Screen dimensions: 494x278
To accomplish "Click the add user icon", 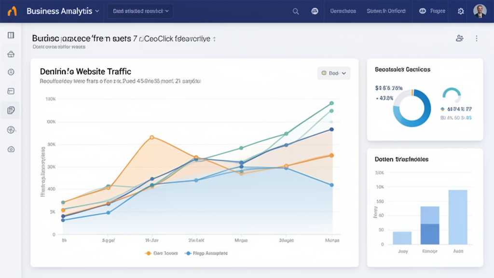I will click(460, 39).
